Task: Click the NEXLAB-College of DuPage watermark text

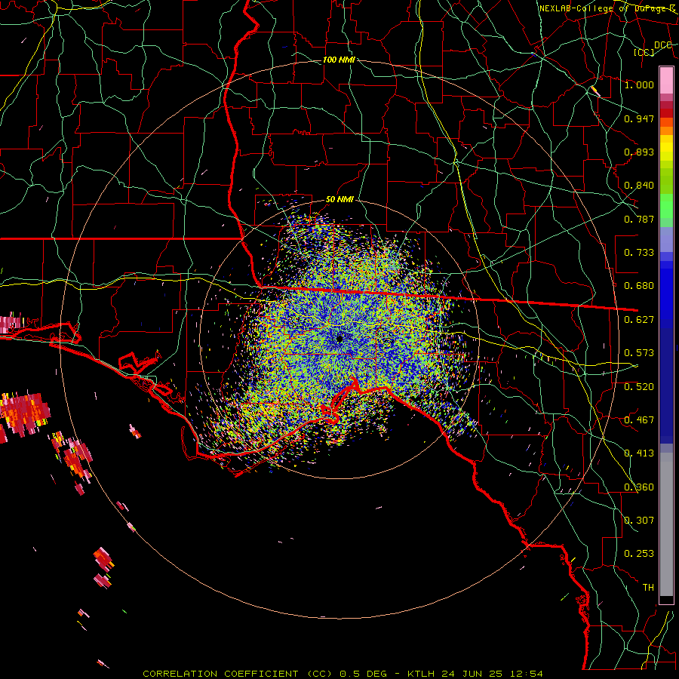Action: [x=607, y=8]
